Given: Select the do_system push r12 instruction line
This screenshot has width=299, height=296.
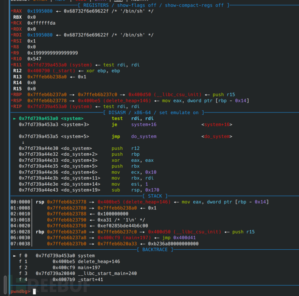Looking at the screenshot, I should [79, 148].
